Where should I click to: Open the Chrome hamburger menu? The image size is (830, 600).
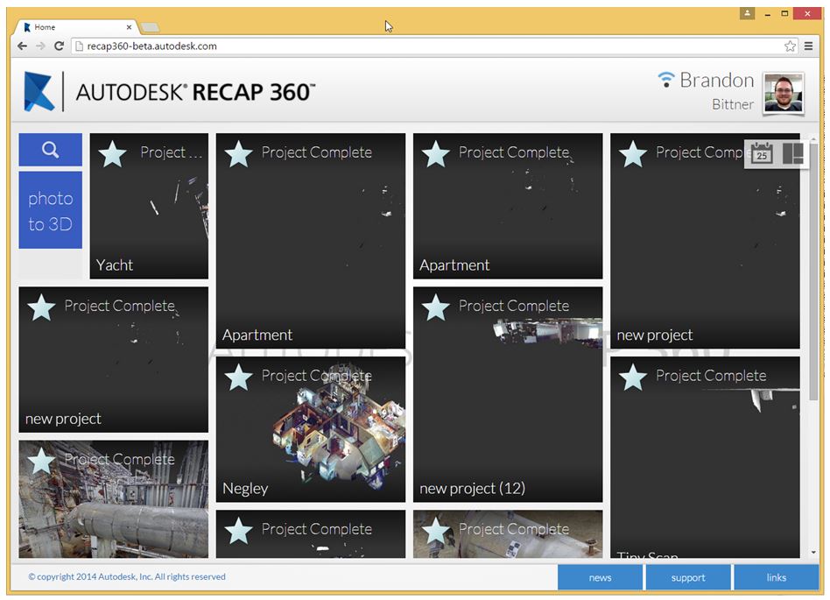point(808,46)
